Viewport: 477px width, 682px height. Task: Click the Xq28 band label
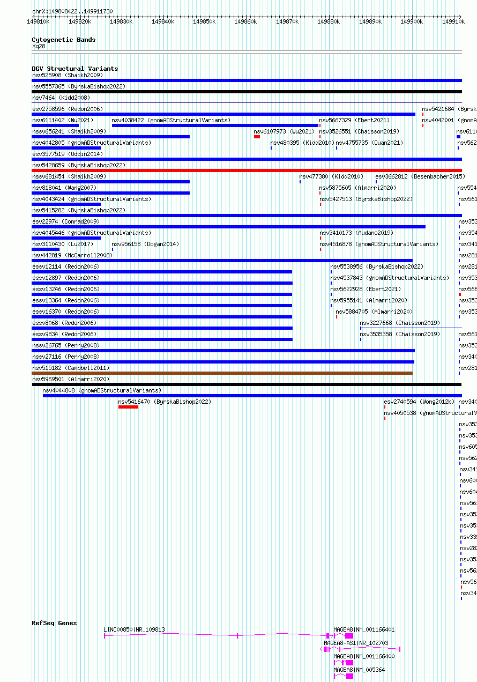pyautogui.click(x=39, y=47)
